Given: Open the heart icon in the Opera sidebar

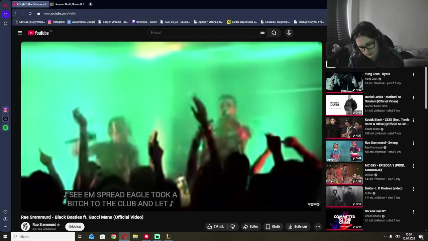Looking at the screenshot, I should coord(5,212).
